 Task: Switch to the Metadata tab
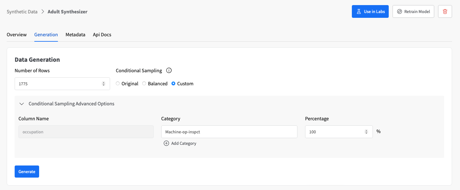pos(75,35)
